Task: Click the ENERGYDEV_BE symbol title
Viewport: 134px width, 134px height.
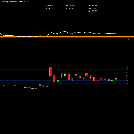Action: pos(24,2)
